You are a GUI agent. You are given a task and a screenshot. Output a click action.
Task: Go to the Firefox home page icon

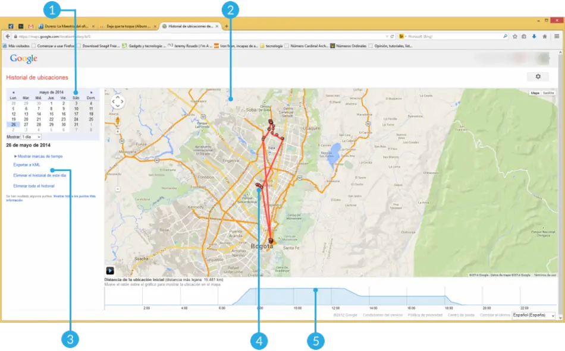[x=544, y=36]
